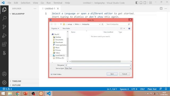
Task: Open editor more actions ellipsis
Action: click(x=166, y=9)
